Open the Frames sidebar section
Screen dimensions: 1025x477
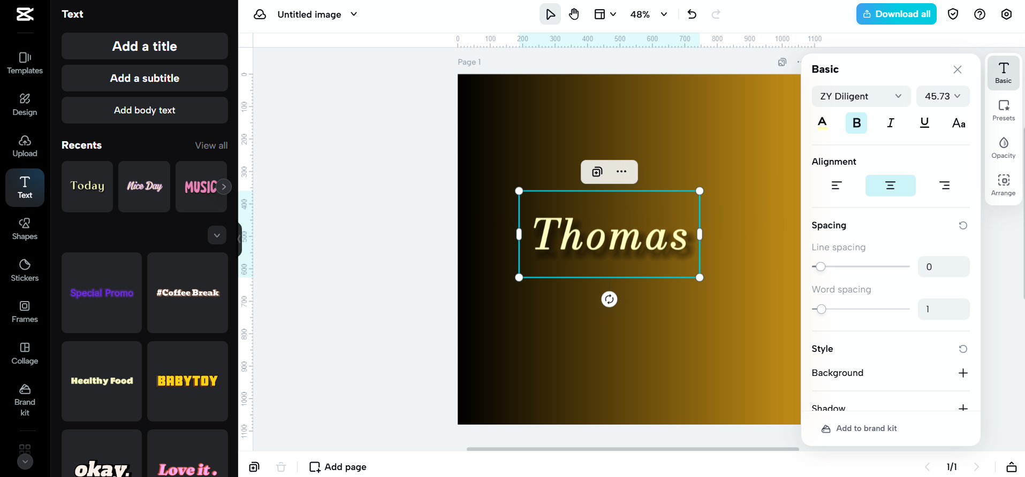click(x=25, y=312)
